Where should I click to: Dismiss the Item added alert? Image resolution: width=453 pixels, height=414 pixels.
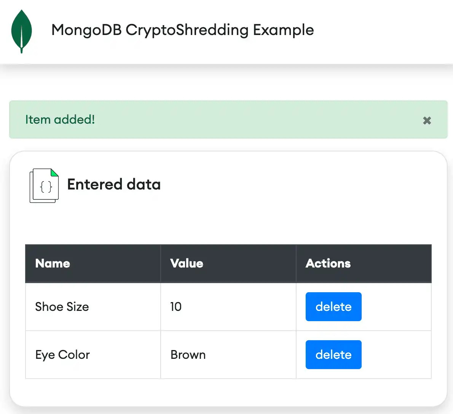click(427, 120)
